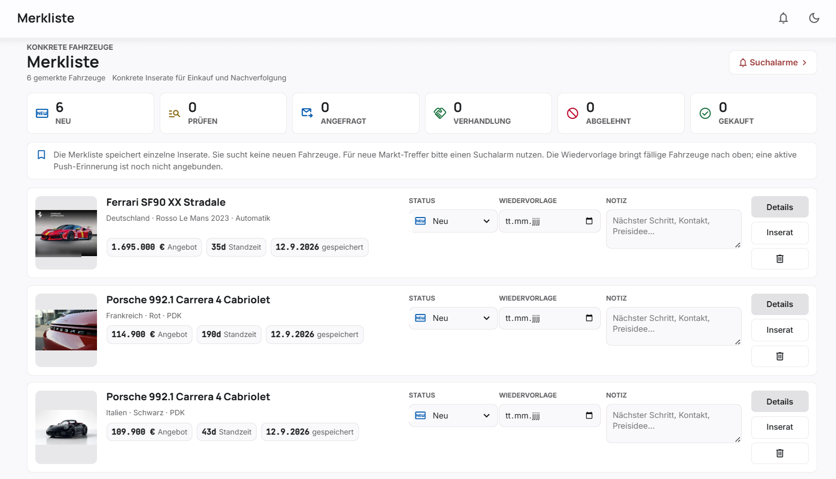Click the 35d Standzeit tag

point(236,247)
